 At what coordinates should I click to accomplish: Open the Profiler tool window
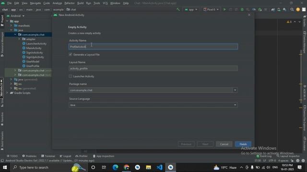tap(82, 156)
